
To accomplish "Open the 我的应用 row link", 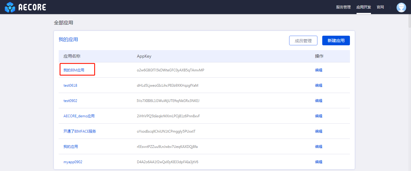I will 70,147.
